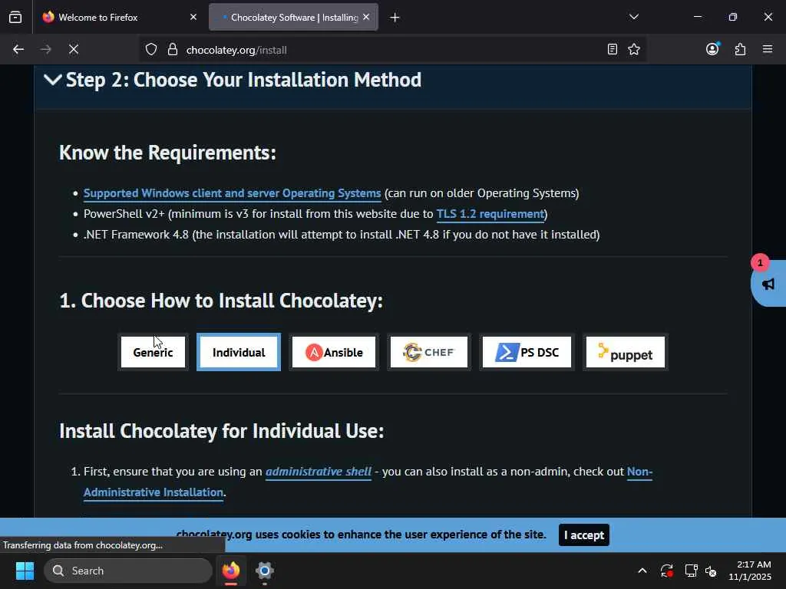Open the network status tray icon
This screenshot has height=589, width=786.
(692, 571)
